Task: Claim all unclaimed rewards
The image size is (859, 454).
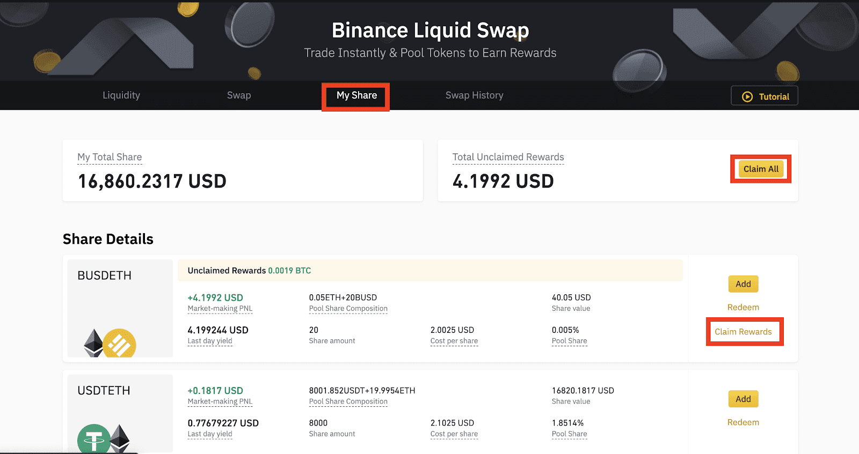Action: click(x=761, y=169)
